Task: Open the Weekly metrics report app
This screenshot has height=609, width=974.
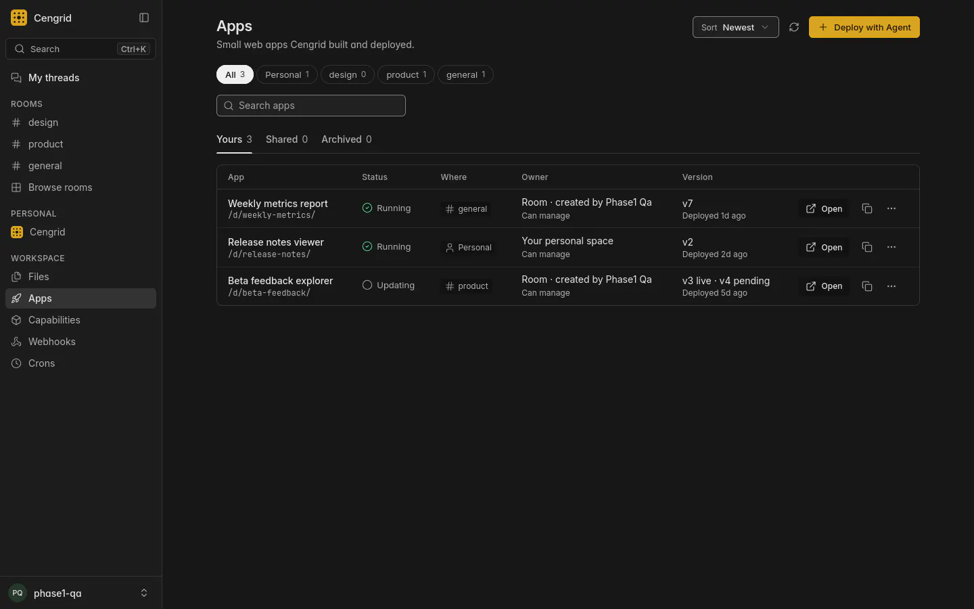Action: 824,208
